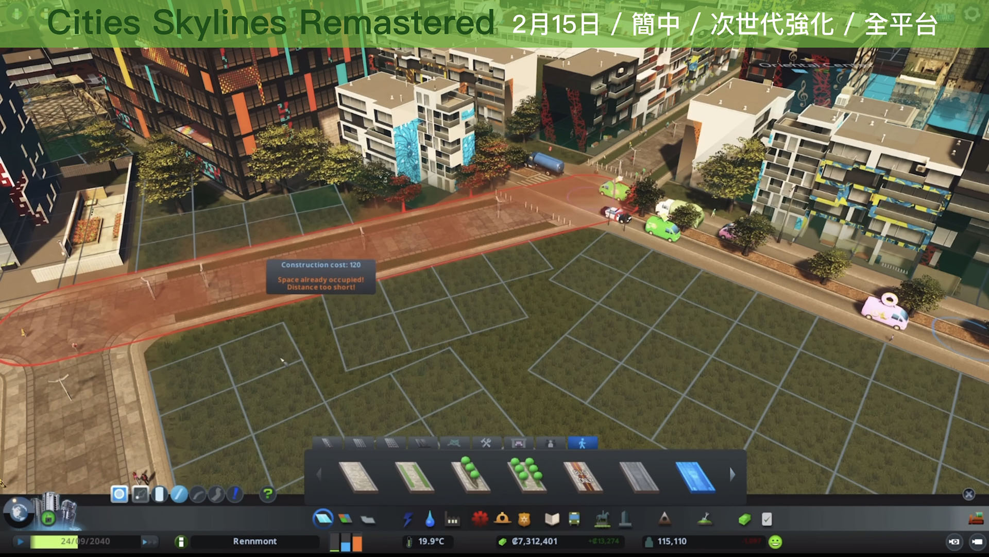Open the Zoning tool menu
This screenshot has height=557, width=989.
pos(346,519)
